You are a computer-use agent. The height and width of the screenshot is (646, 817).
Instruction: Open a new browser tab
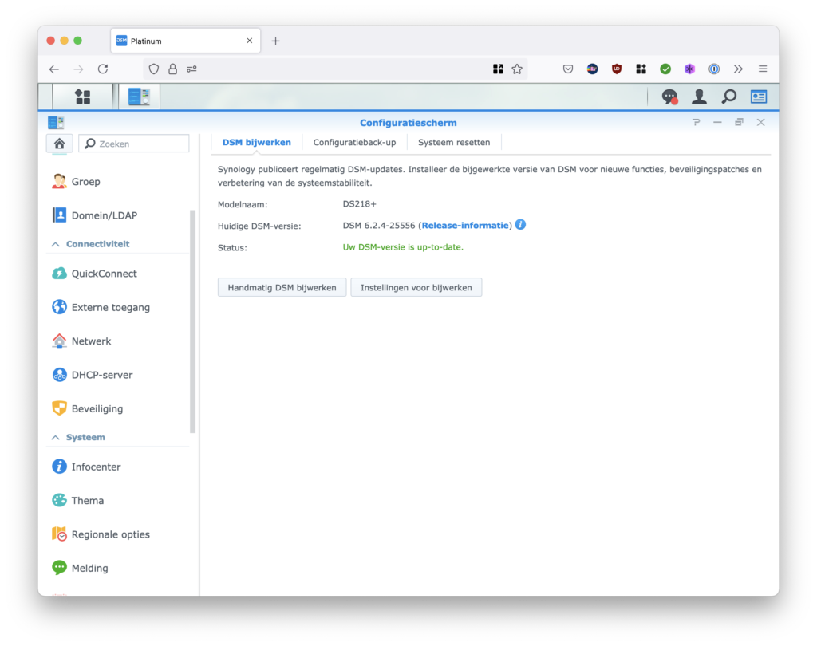coord(275,41)
